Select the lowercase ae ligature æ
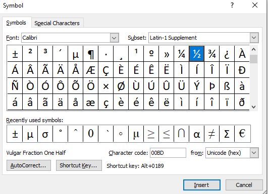Screen dimensions: 268x194 point(90,102)
